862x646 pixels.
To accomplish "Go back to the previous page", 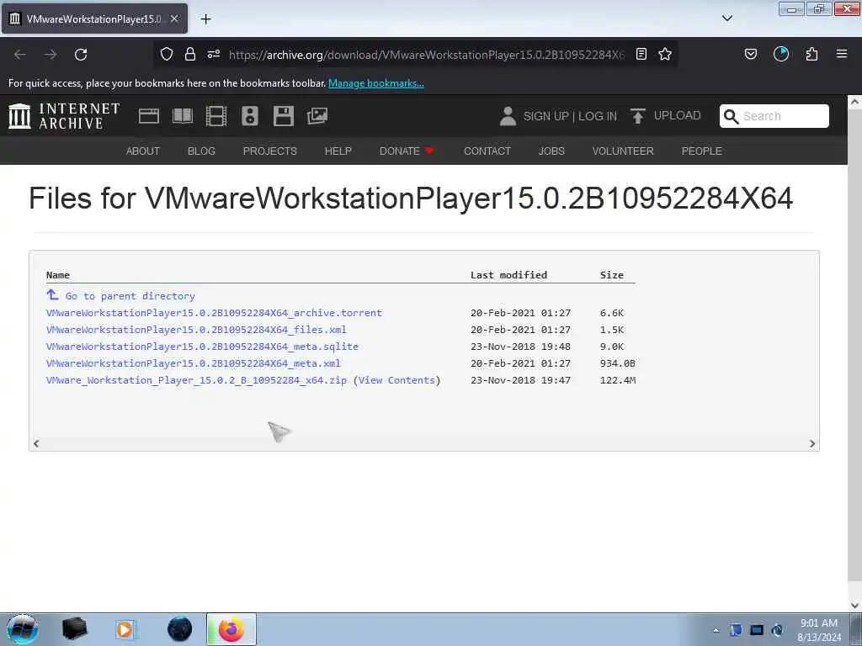I will pyautogui.click(x=20, y=55).
